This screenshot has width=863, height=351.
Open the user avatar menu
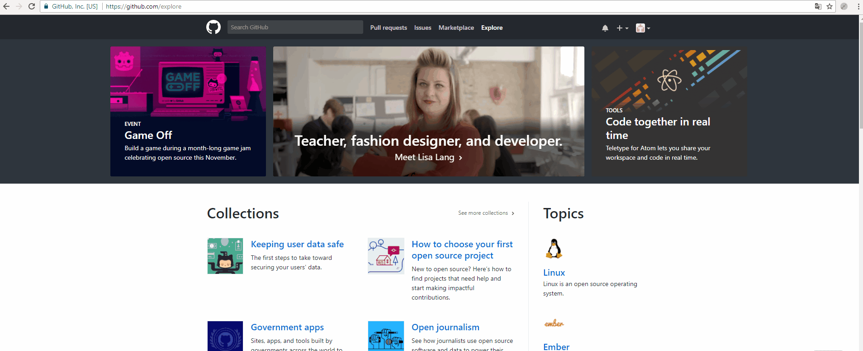click(643, 28)
